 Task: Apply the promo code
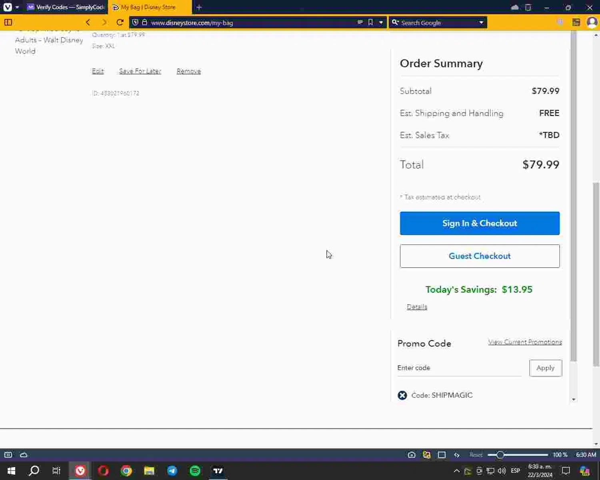(x=545, y=368)
